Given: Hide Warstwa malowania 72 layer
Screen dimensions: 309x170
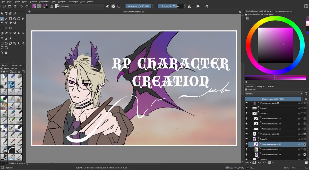Looking at the screenshot, I should (246, 144).
